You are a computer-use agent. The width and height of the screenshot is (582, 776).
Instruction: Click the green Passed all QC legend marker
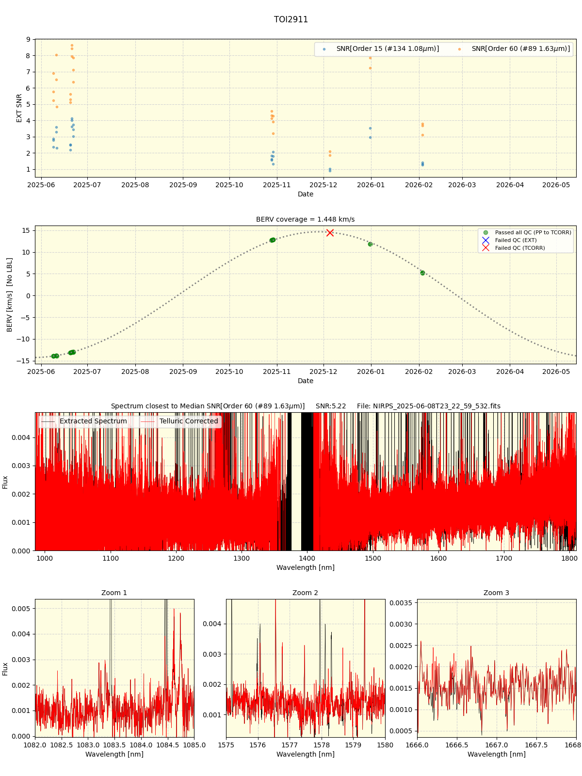click(485, 233)
